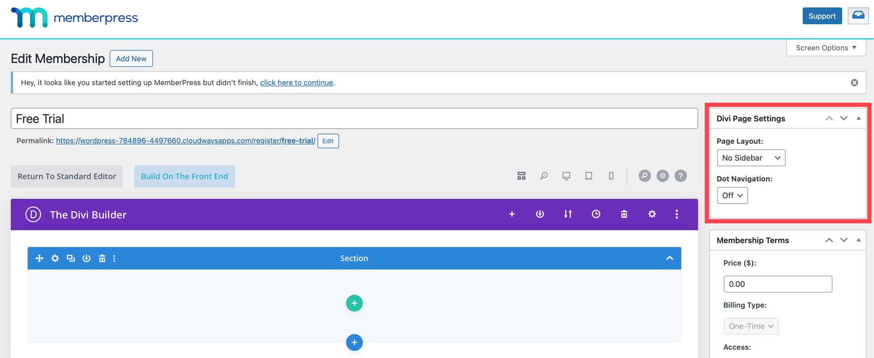The width and height of the screenshot is (874, 358).
Task: Toggle Membership Terms panel triangle
Action: [858, 240]
